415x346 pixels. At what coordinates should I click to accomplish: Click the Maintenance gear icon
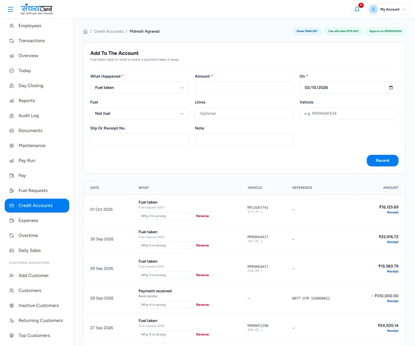coord(12,146)
